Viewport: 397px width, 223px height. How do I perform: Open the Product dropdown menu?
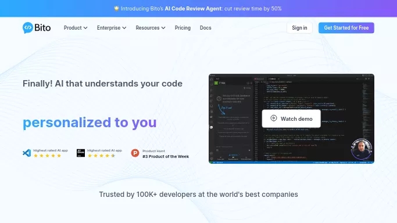[76, 28]
